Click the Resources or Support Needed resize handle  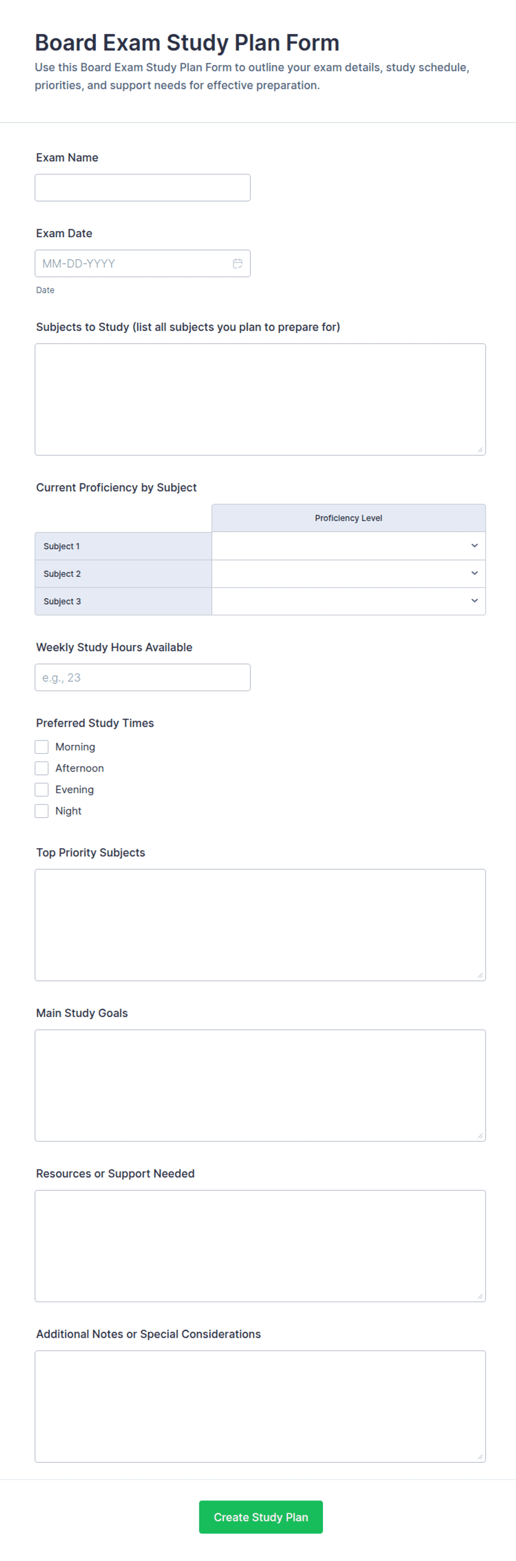coord(480,1295)
